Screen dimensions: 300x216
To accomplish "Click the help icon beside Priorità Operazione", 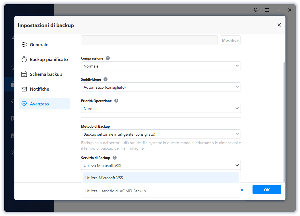I will [x=116, y=101].
